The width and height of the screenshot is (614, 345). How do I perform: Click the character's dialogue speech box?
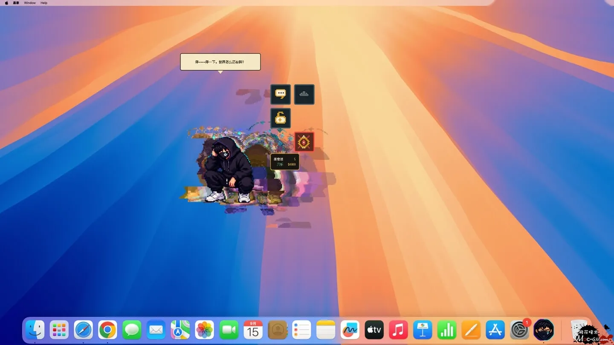pyautogui.click(x=220, y=62)
